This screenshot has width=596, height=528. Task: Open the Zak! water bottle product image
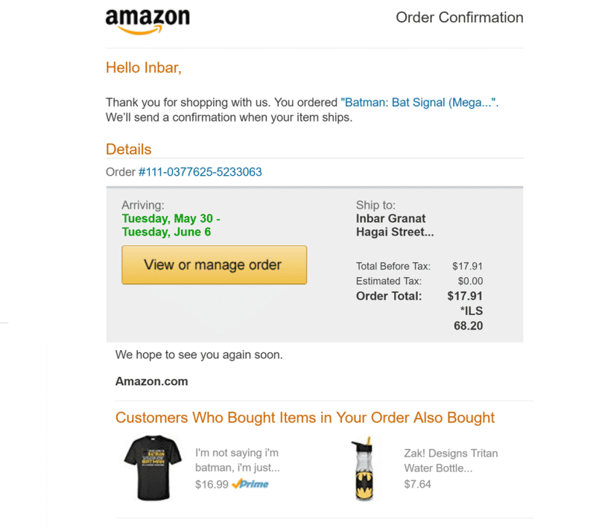(364, 468)
